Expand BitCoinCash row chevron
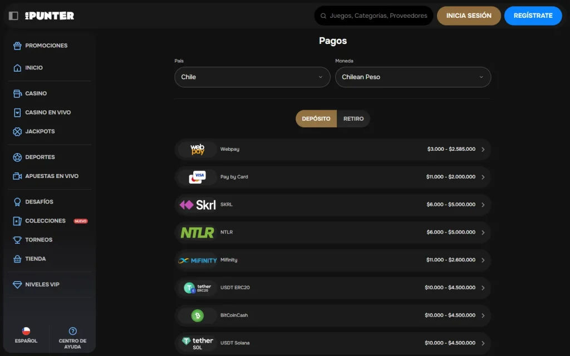Image resolution: width=570 pixels, height=356 pixels. point(483,316)
